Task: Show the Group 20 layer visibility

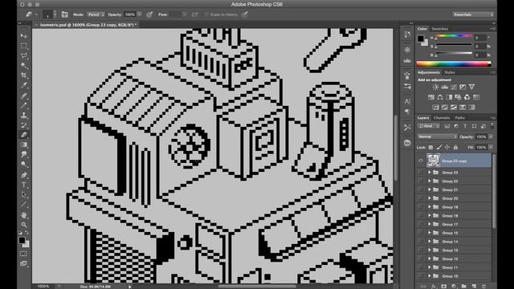Action: (421, 198)
